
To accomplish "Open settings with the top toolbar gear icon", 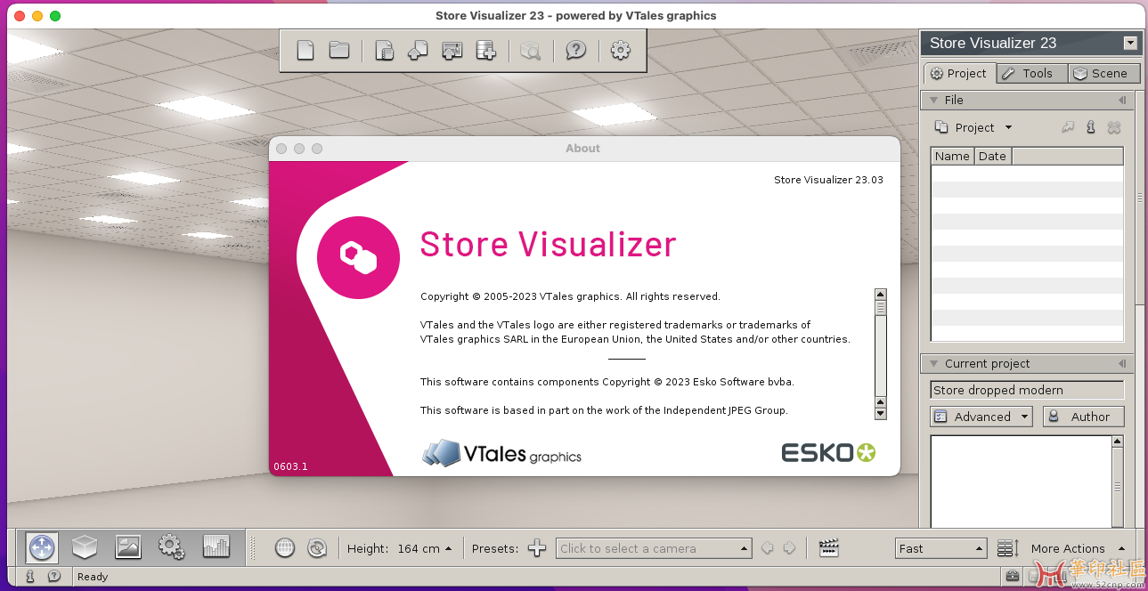I will [x=621, y=51].
